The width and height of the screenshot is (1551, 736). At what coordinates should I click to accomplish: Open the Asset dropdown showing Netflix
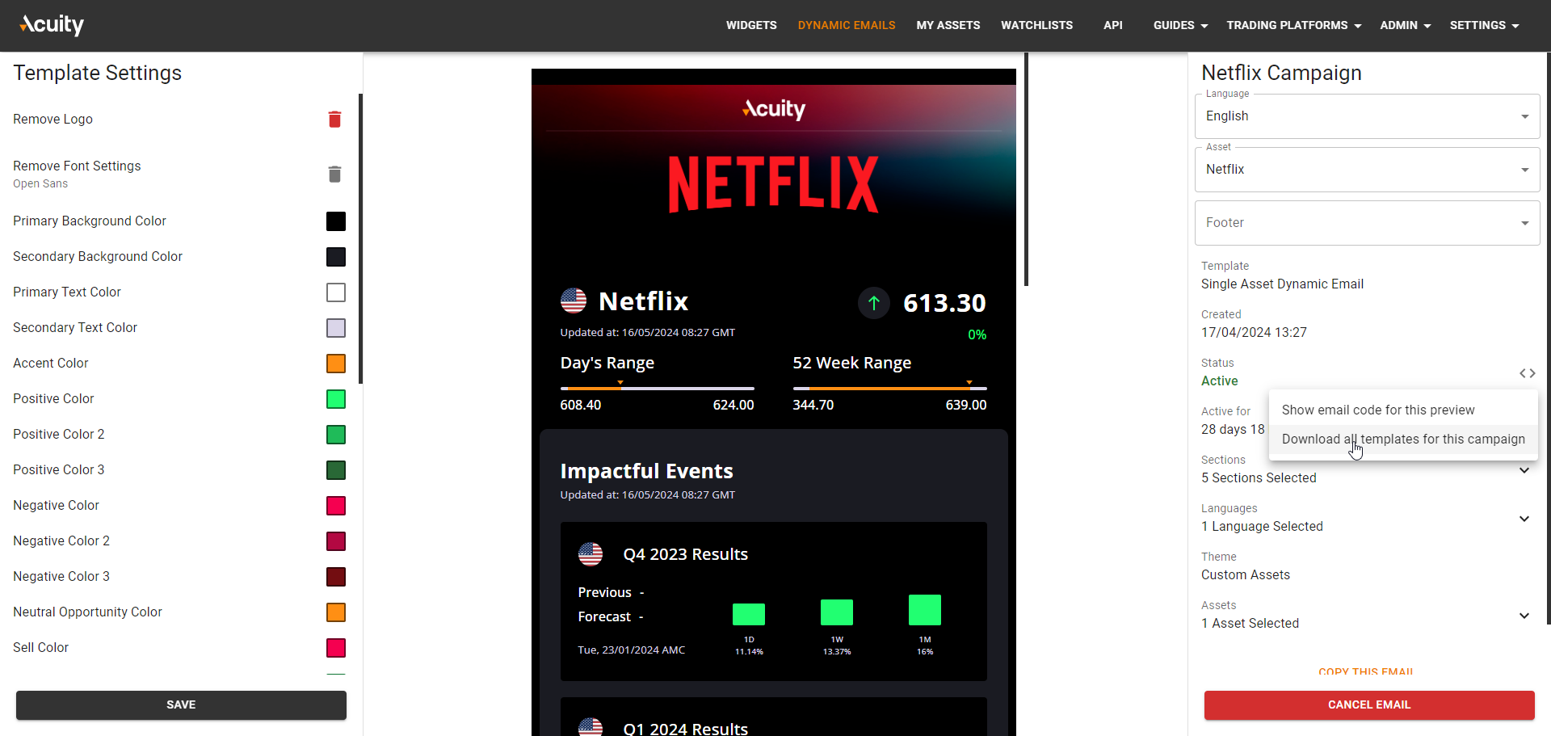1367,170
